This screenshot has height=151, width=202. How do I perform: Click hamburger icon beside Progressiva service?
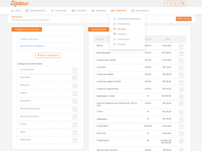pyautogui.click(x=181, y=141)
